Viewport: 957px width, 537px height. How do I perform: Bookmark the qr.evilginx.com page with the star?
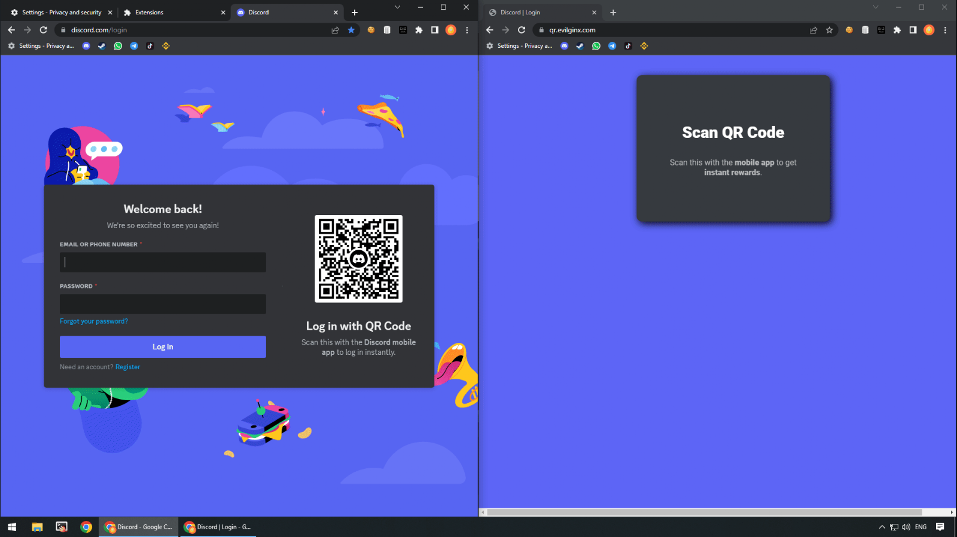830,30
